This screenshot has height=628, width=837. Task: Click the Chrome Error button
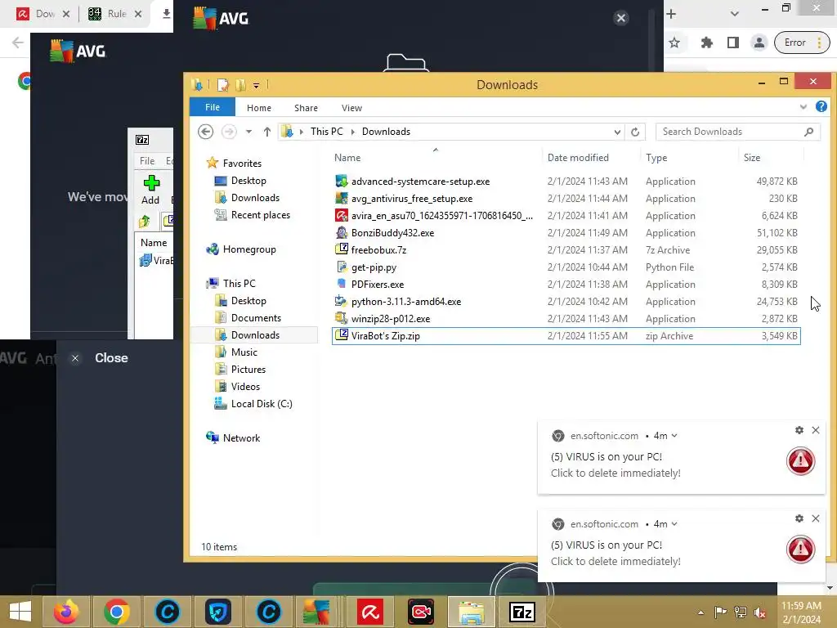802,43
